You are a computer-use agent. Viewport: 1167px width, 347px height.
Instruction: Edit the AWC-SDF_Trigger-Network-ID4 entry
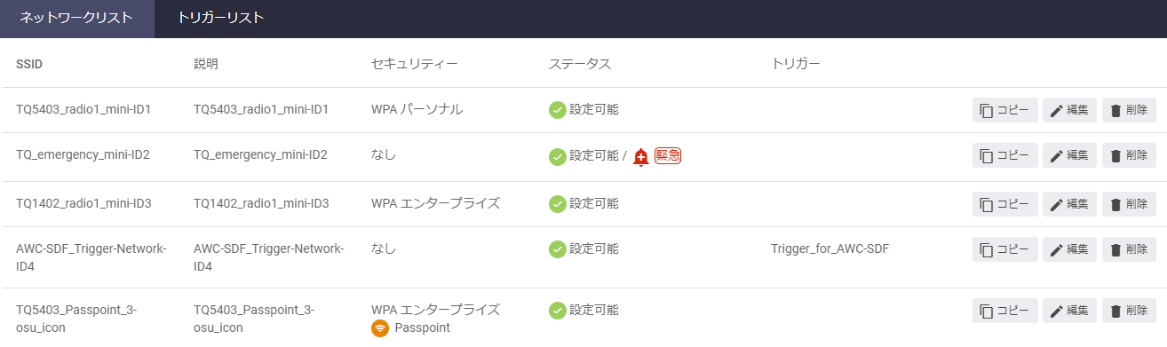(1069, 249)
